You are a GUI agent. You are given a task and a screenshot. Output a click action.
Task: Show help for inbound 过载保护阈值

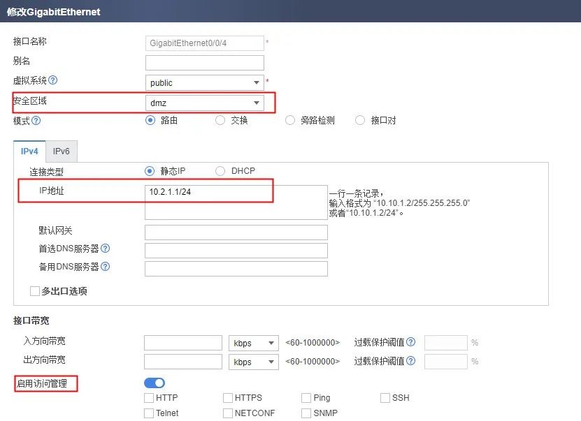[410, 342]
